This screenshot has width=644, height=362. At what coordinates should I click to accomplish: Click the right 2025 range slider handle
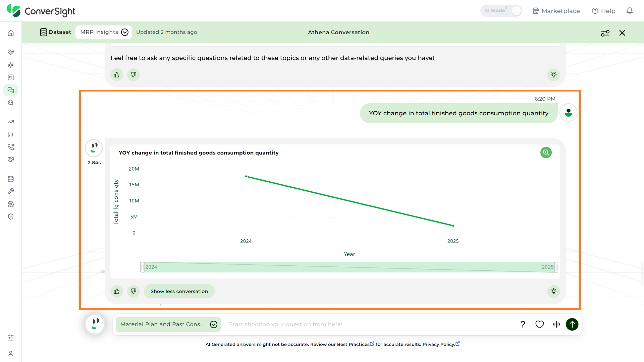[556, 267]
